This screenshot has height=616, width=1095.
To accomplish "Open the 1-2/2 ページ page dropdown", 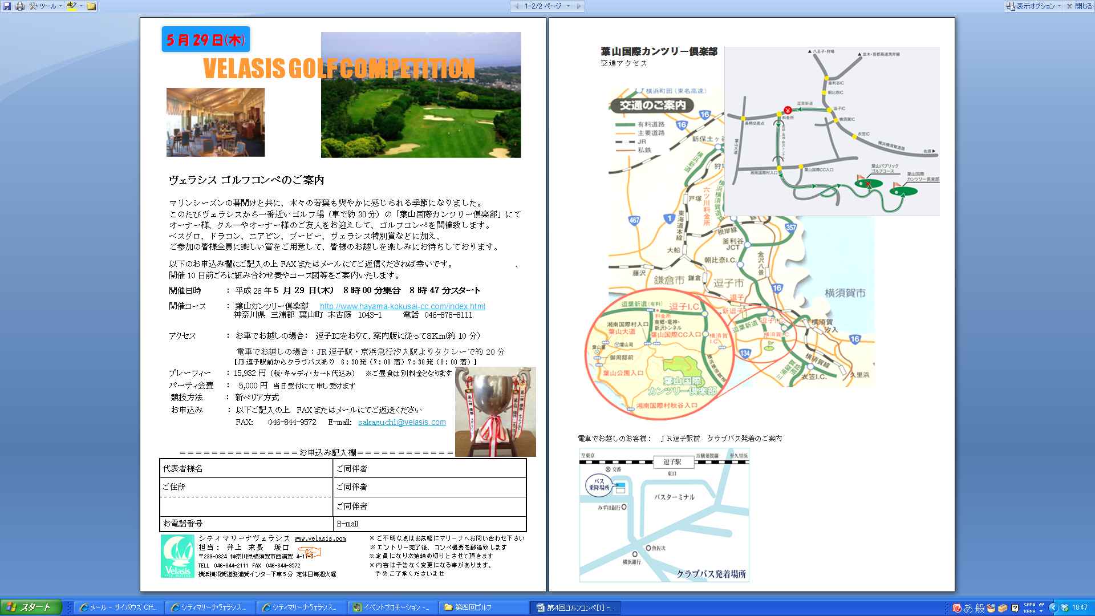I will [547, 6].
